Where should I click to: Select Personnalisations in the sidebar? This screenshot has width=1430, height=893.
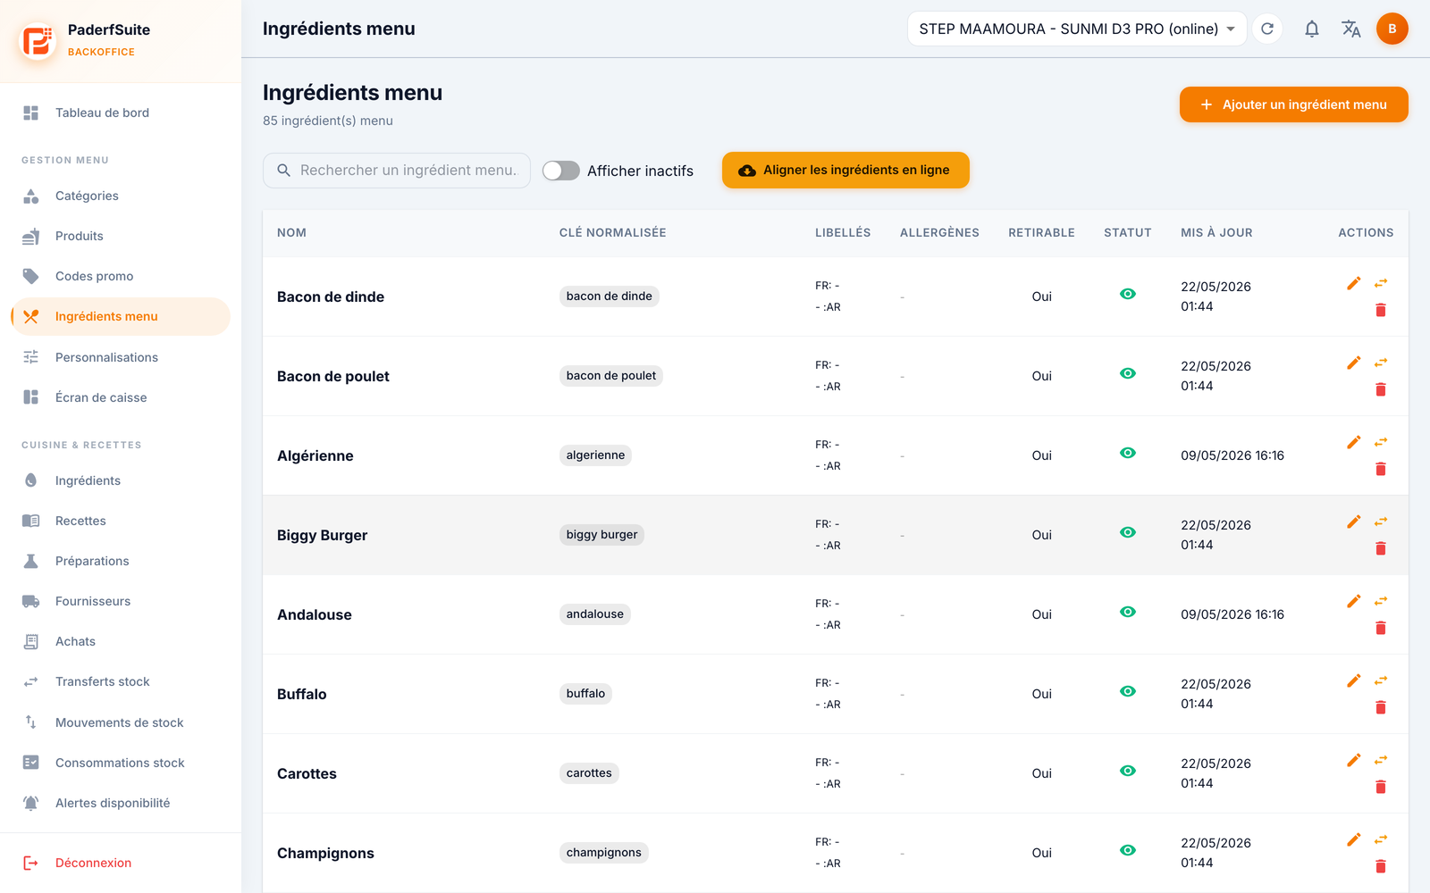click(x=121, y=357)
